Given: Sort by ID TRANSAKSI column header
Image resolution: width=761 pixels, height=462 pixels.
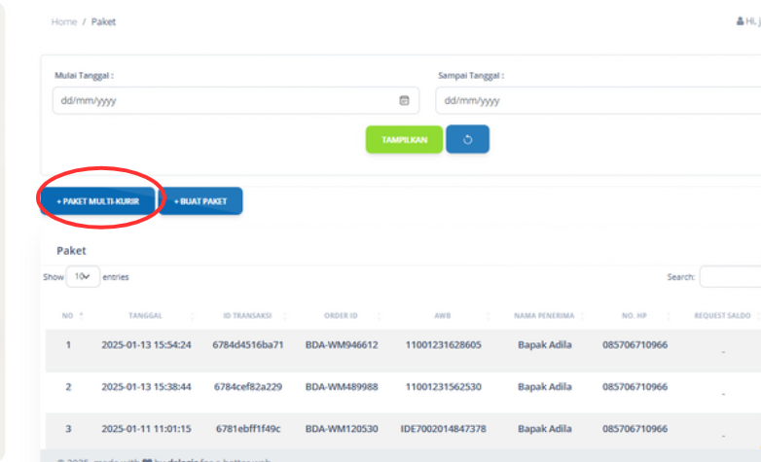Looking at the screenshot, I should [x=246, y=315].
